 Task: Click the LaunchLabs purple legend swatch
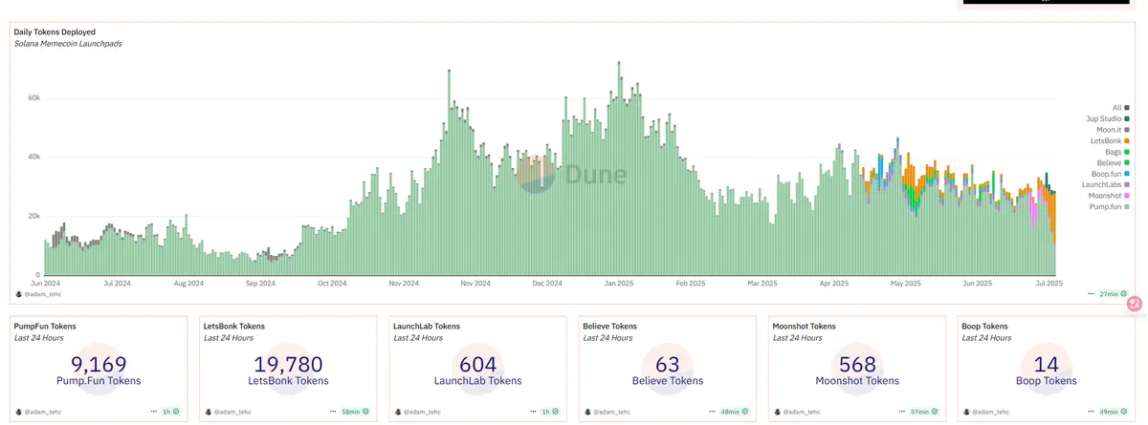pos(1127,184)
